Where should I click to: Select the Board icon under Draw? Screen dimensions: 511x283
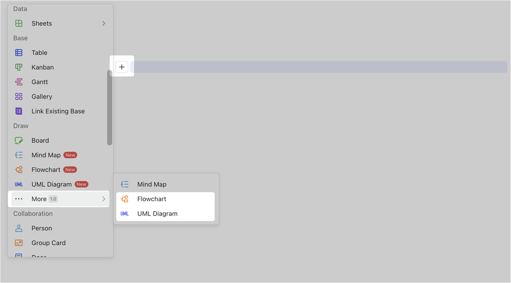(18, 140)
